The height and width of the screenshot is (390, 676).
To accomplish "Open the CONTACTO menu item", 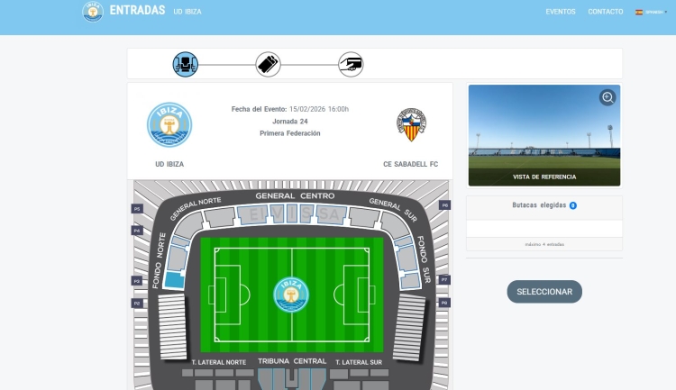I will click(606, 12).
